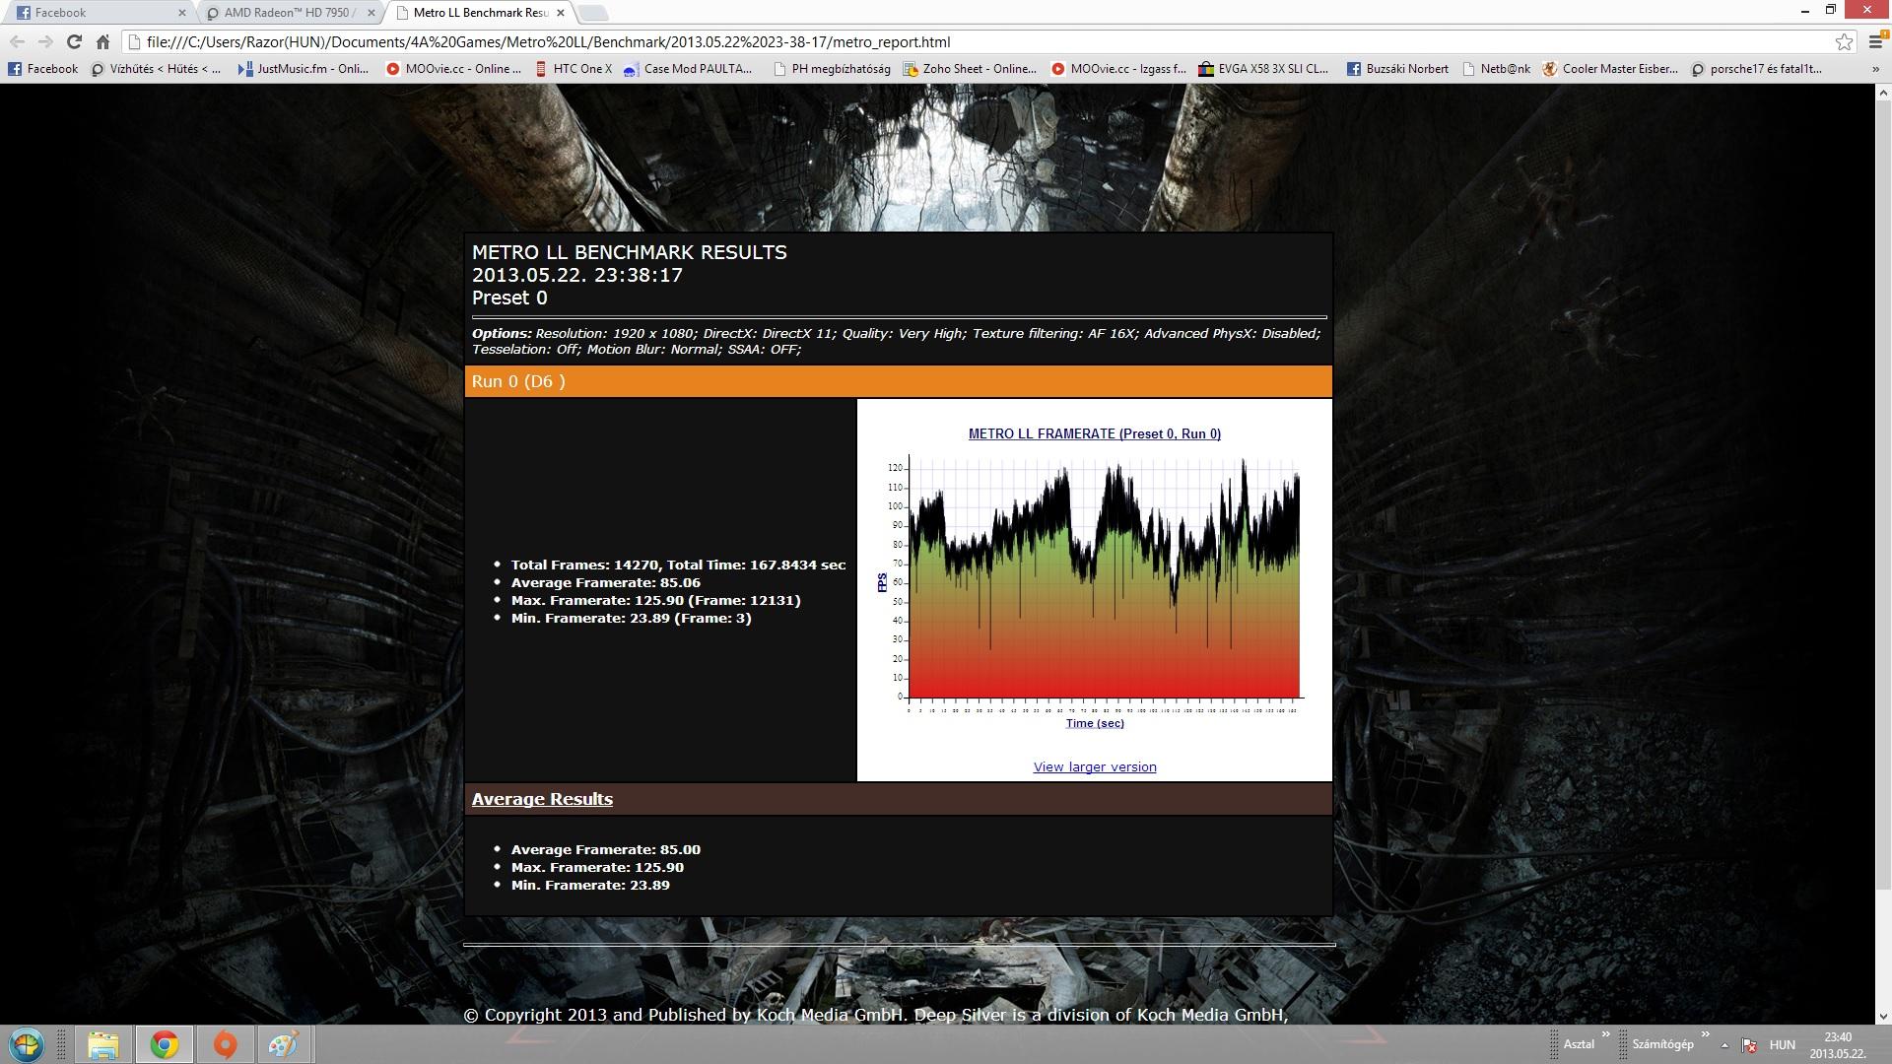Open the HTC One X bookmark
This screenshot has width=1892, height=1064.
coord(574,69)
